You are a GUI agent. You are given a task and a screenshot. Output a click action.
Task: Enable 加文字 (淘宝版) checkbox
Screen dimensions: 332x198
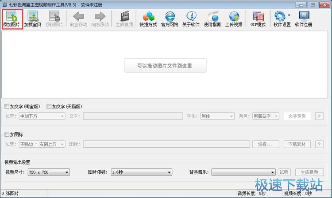7,106
